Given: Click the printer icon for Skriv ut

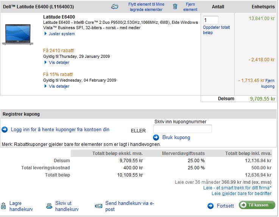Looking at the screenshot, I should [x=49, y=206].
